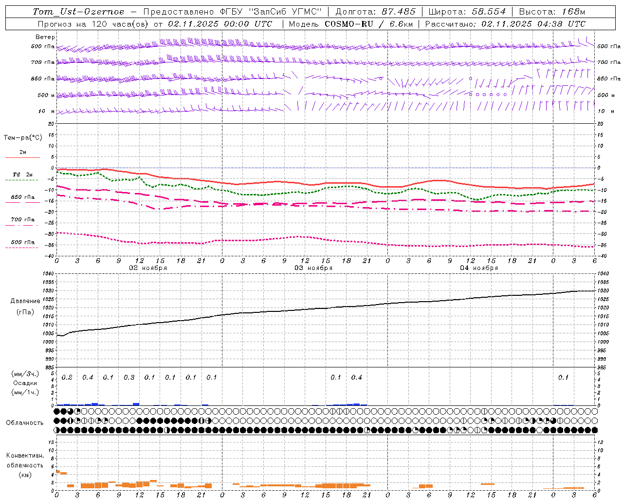Click the "(мм/1ч.)" precipitation unit label
The width and height of the screenshot is (623, 499).
[x=25, y=392]
